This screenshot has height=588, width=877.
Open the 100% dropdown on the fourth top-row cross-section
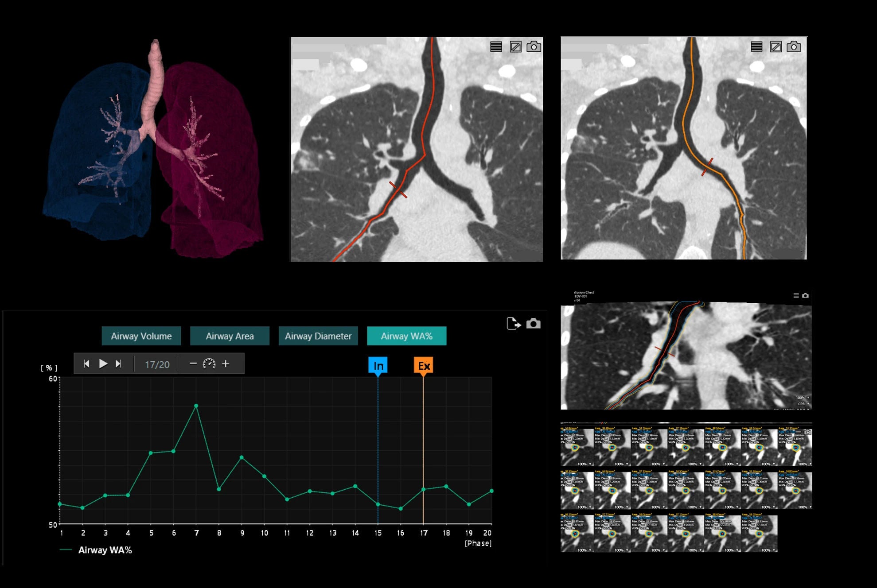click(x=694, y=464)
